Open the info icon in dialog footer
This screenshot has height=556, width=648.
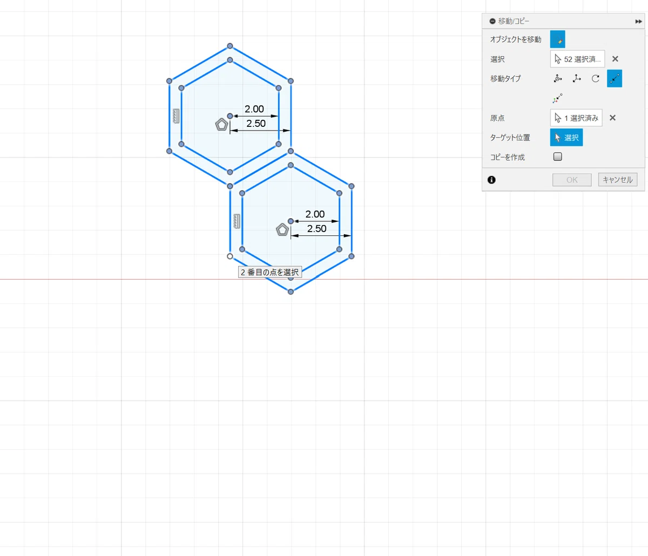(x=491, y=180)
